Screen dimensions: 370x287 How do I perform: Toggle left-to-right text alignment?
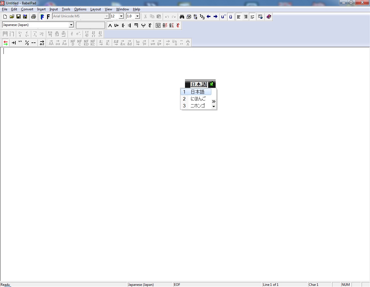239,17
